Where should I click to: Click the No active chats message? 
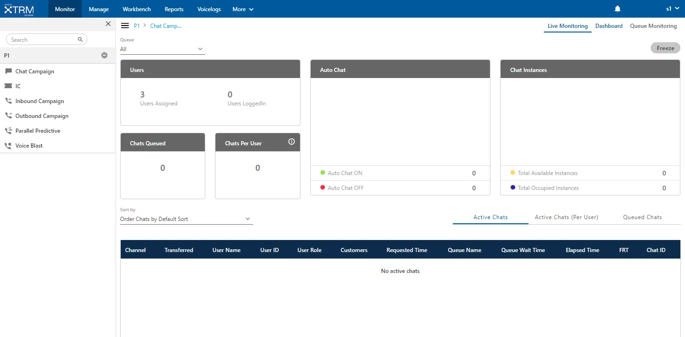click(400, 271)
